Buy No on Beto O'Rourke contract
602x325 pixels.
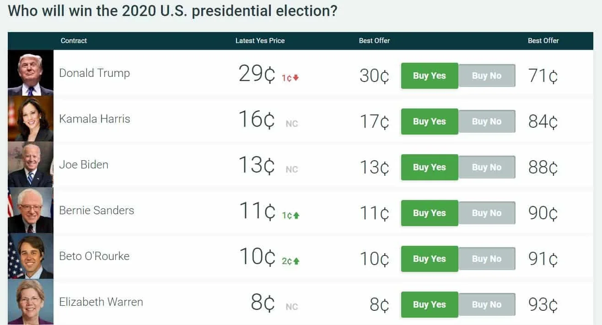tap(487, 259)
